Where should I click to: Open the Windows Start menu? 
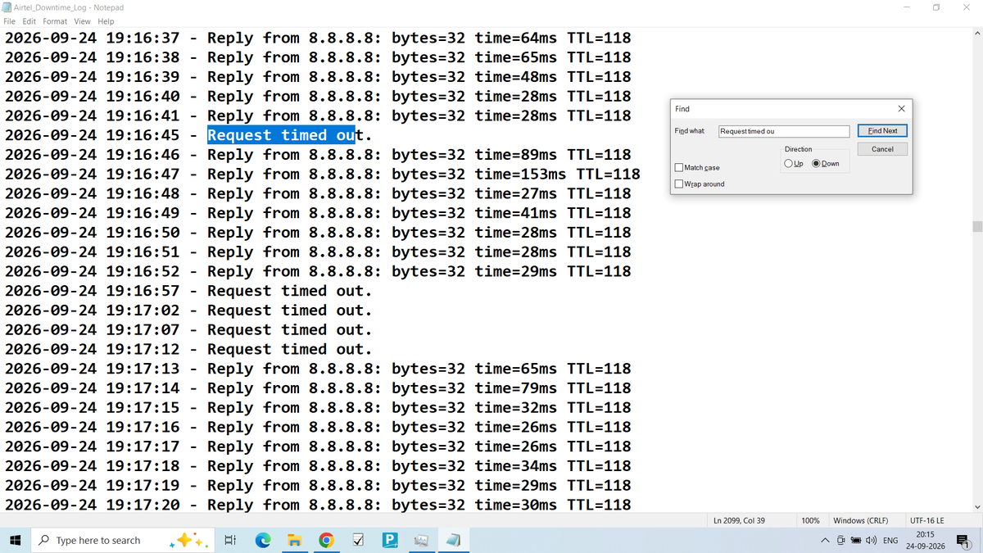[15, 540]
